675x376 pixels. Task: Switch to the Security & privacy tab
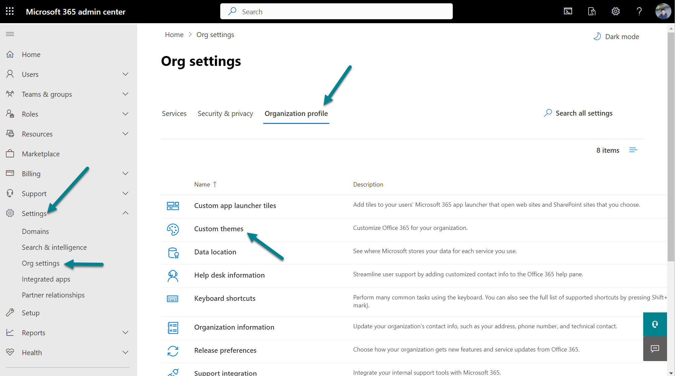(225, 113)
